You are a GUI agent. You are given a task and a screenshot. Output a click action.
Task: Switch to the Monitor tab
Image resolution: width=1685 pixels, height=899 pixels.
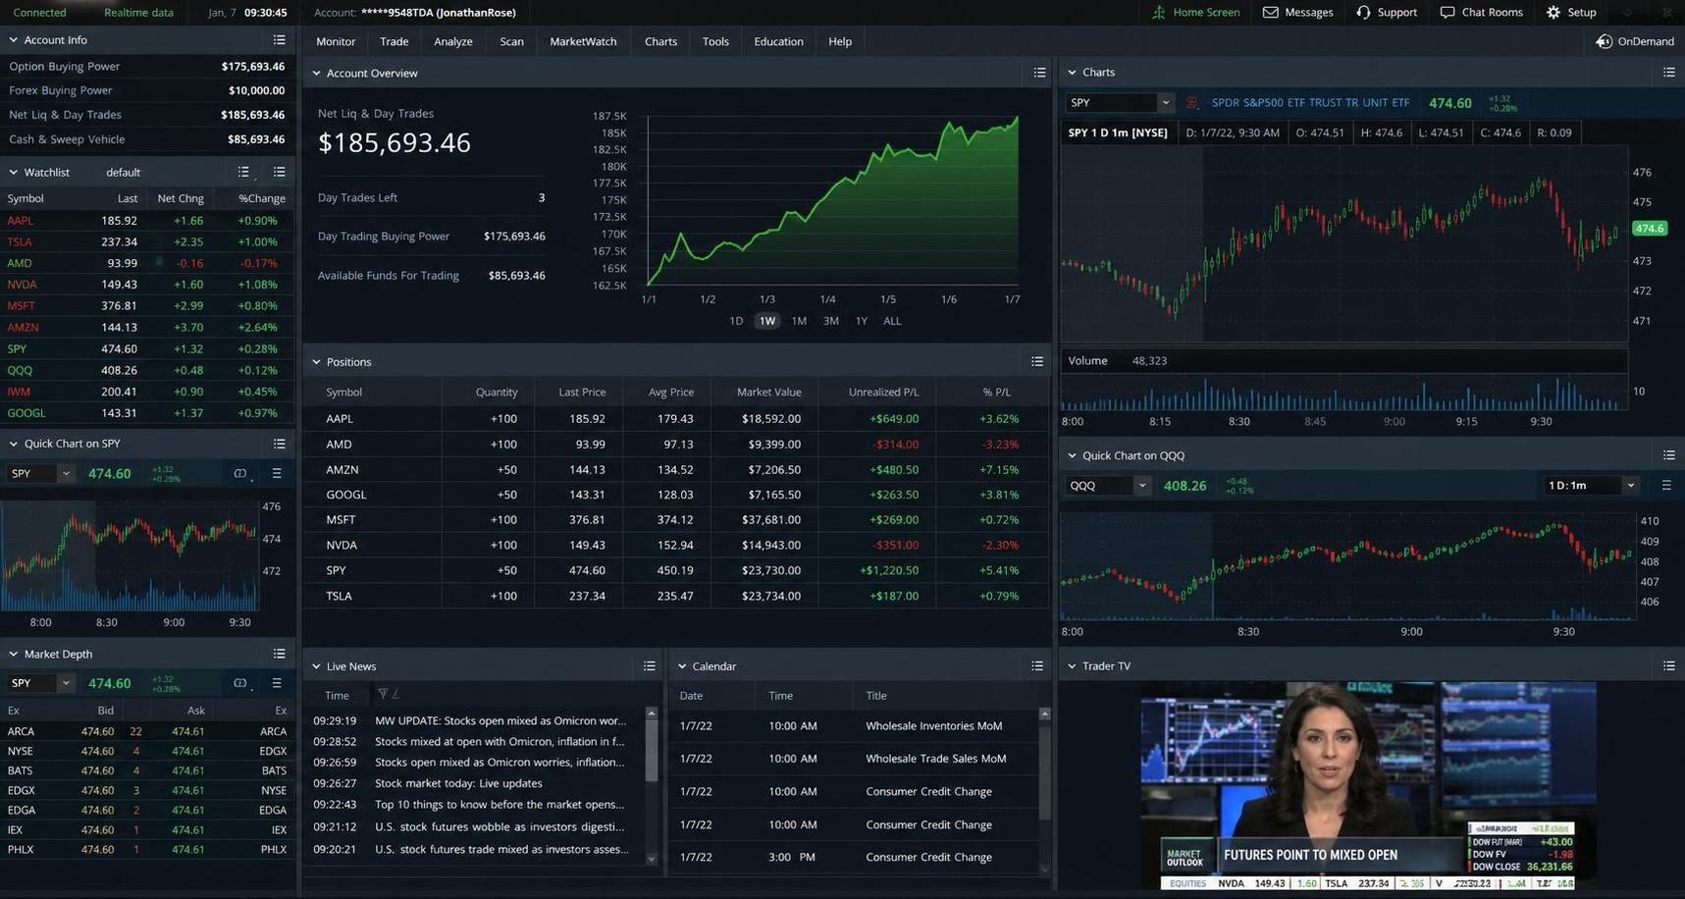coord(336,41)
